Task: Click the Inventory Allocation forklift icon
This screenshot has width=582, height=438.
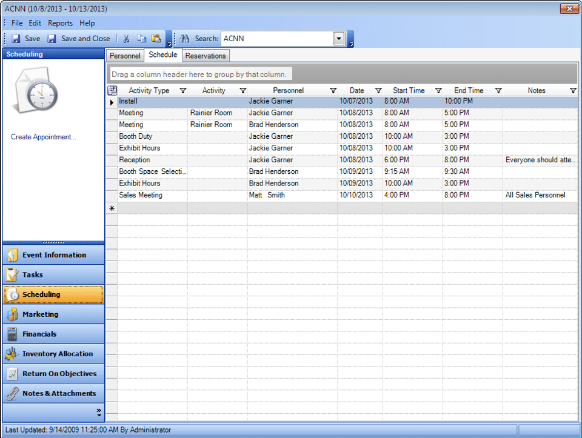Action: [x=12, y=354]
